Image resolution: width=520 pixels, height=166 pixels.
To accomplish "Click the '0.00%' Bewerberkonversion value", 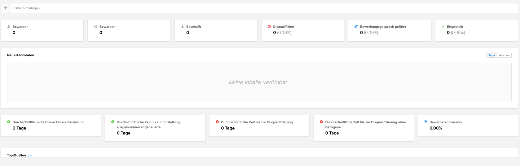I will [436, 128].
